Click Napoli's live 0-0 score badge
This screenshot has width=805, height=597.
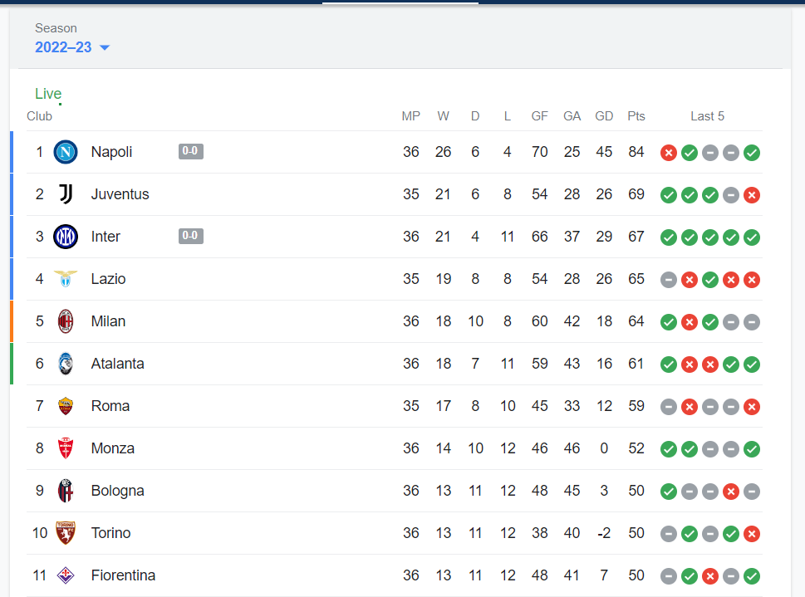point(190,151)
